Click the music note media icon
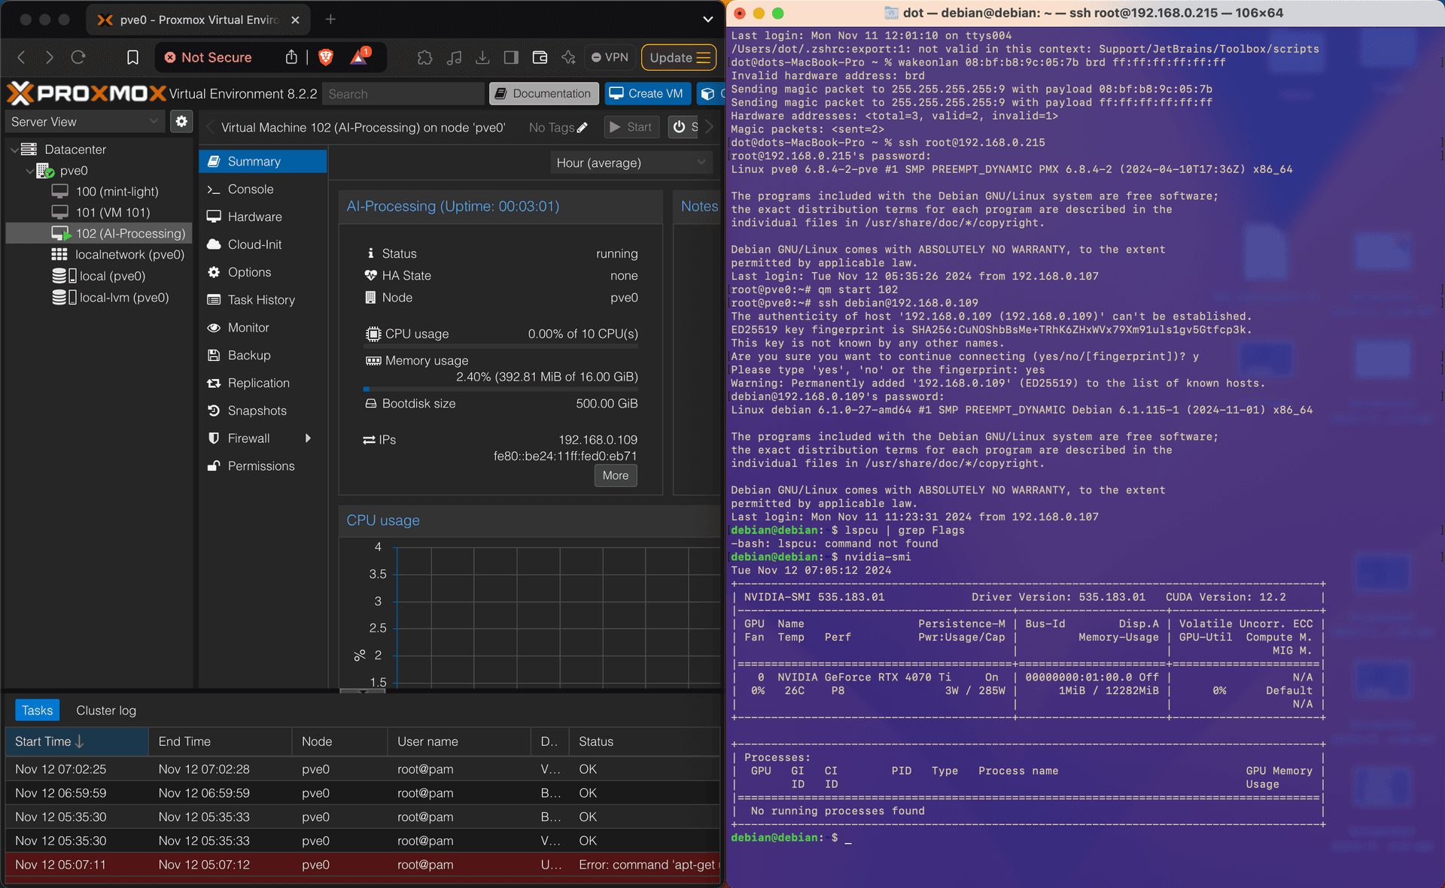The width and height of the screenshot is (1445, 888). pos(454,57)
